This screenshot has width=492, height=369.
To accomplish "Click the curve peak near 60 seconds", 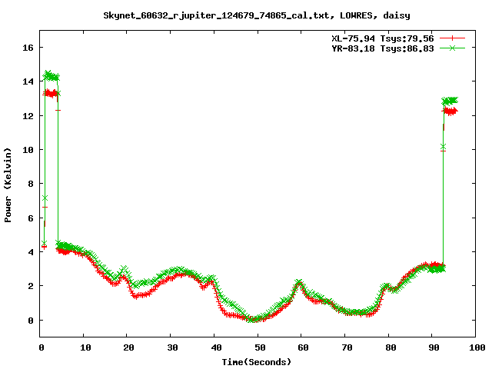I will [299, 282].
